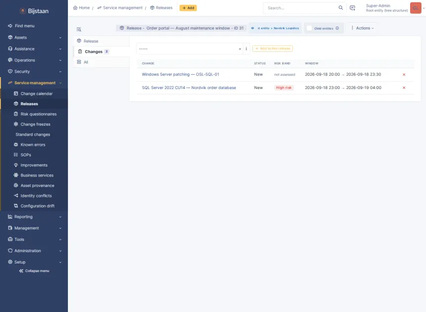426x312 pixels.
Task: Switch to the All tab
Action: point(102,62)
